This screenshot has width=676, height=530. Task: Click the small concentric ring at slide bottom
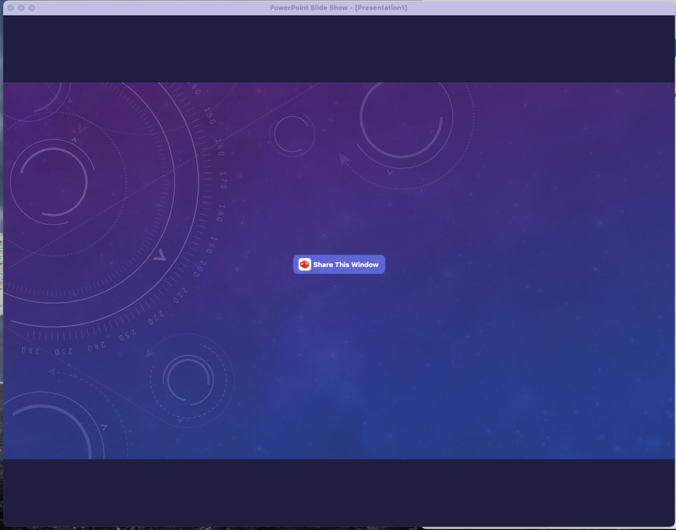point(188,380)
